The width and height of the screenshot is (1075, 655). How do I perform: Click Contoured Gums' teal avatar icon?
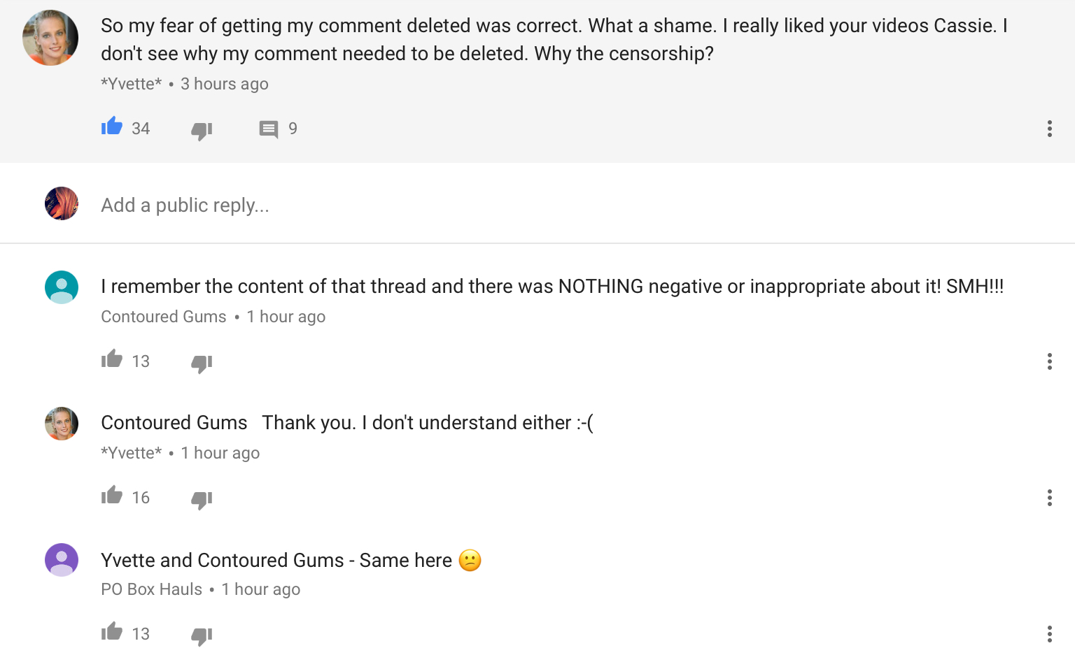62,287
